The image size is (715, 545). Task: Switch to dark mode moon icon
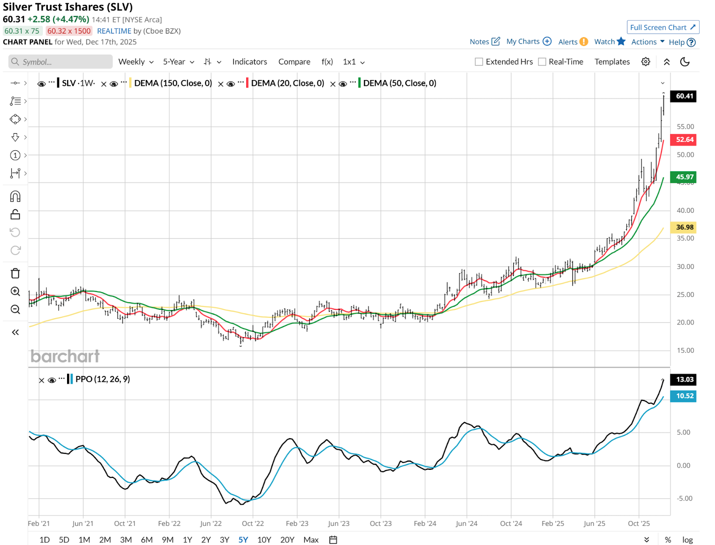685,62
